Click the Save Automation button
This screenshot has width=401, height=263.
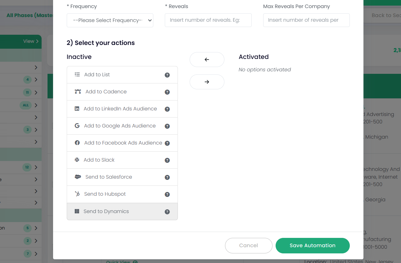coord(312,245)
